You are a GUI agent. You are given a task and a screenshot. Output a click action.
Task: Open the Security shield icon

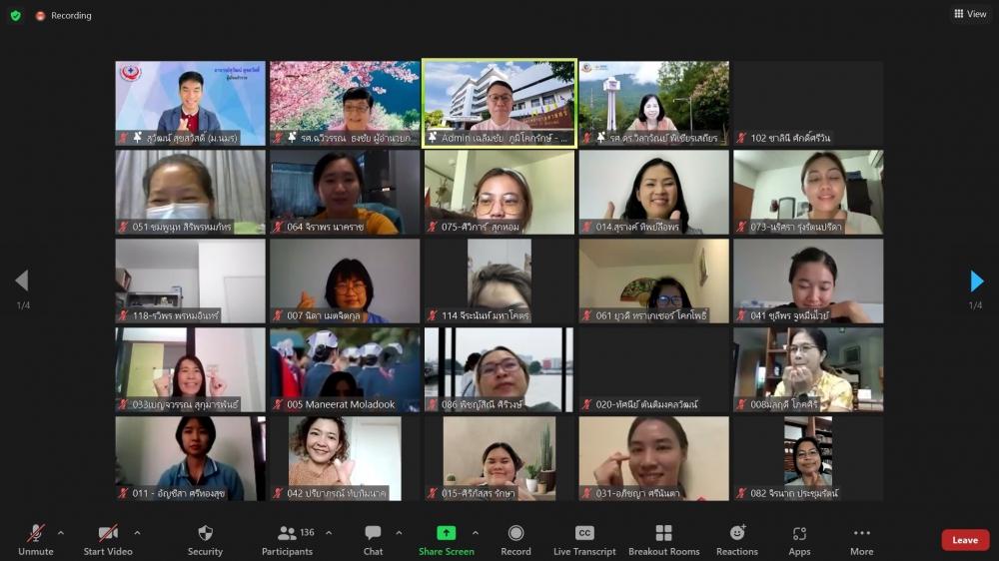(x=205, y=534)
